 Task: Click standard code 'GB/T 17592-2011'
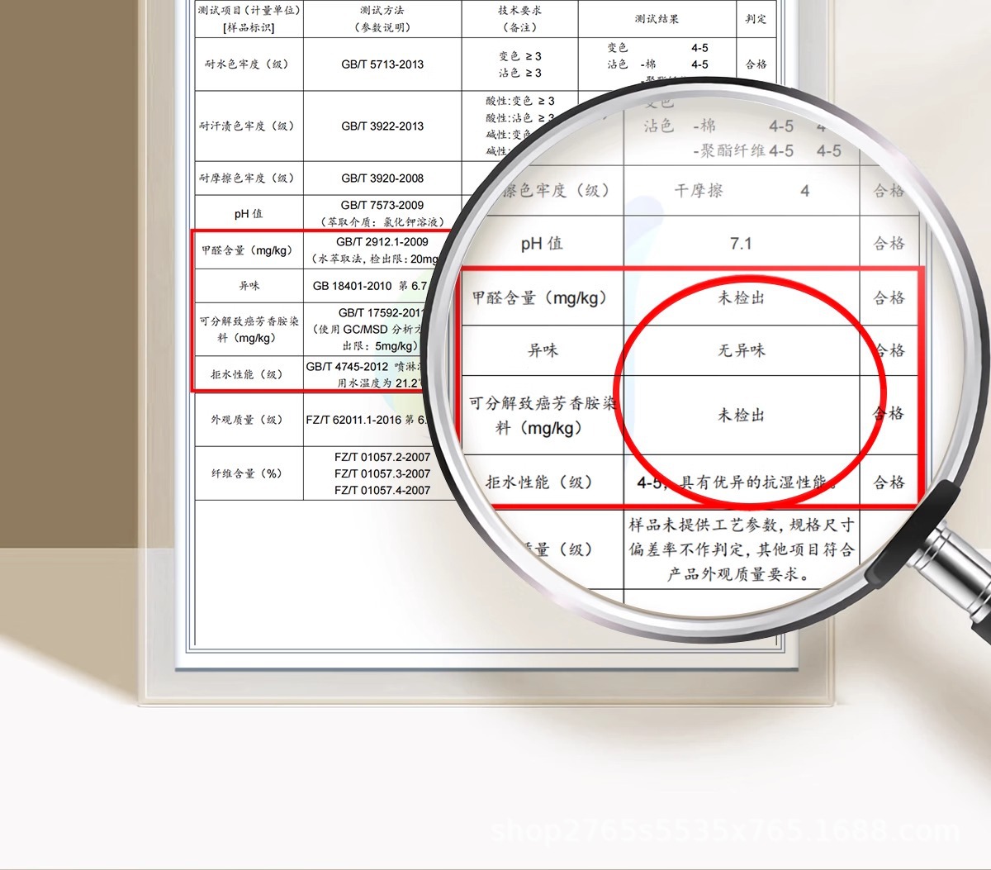[382, 312]
